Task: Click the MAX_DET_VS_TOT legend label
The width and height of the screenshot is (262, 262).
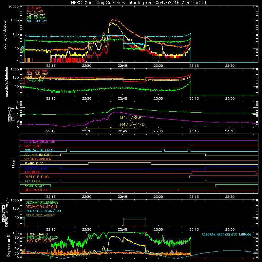Action: [41, 241]
